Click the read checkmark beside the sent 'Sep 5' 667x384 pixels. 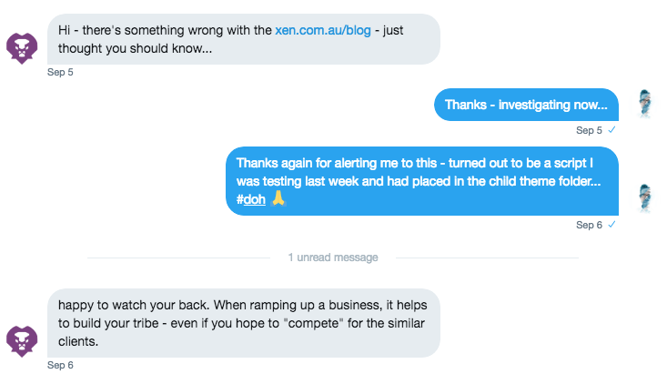612,130
